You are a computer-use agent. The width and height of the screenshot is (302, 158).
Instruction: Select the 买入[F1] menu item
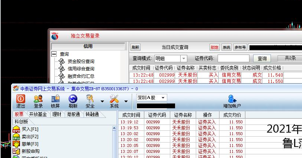[30, 129]
